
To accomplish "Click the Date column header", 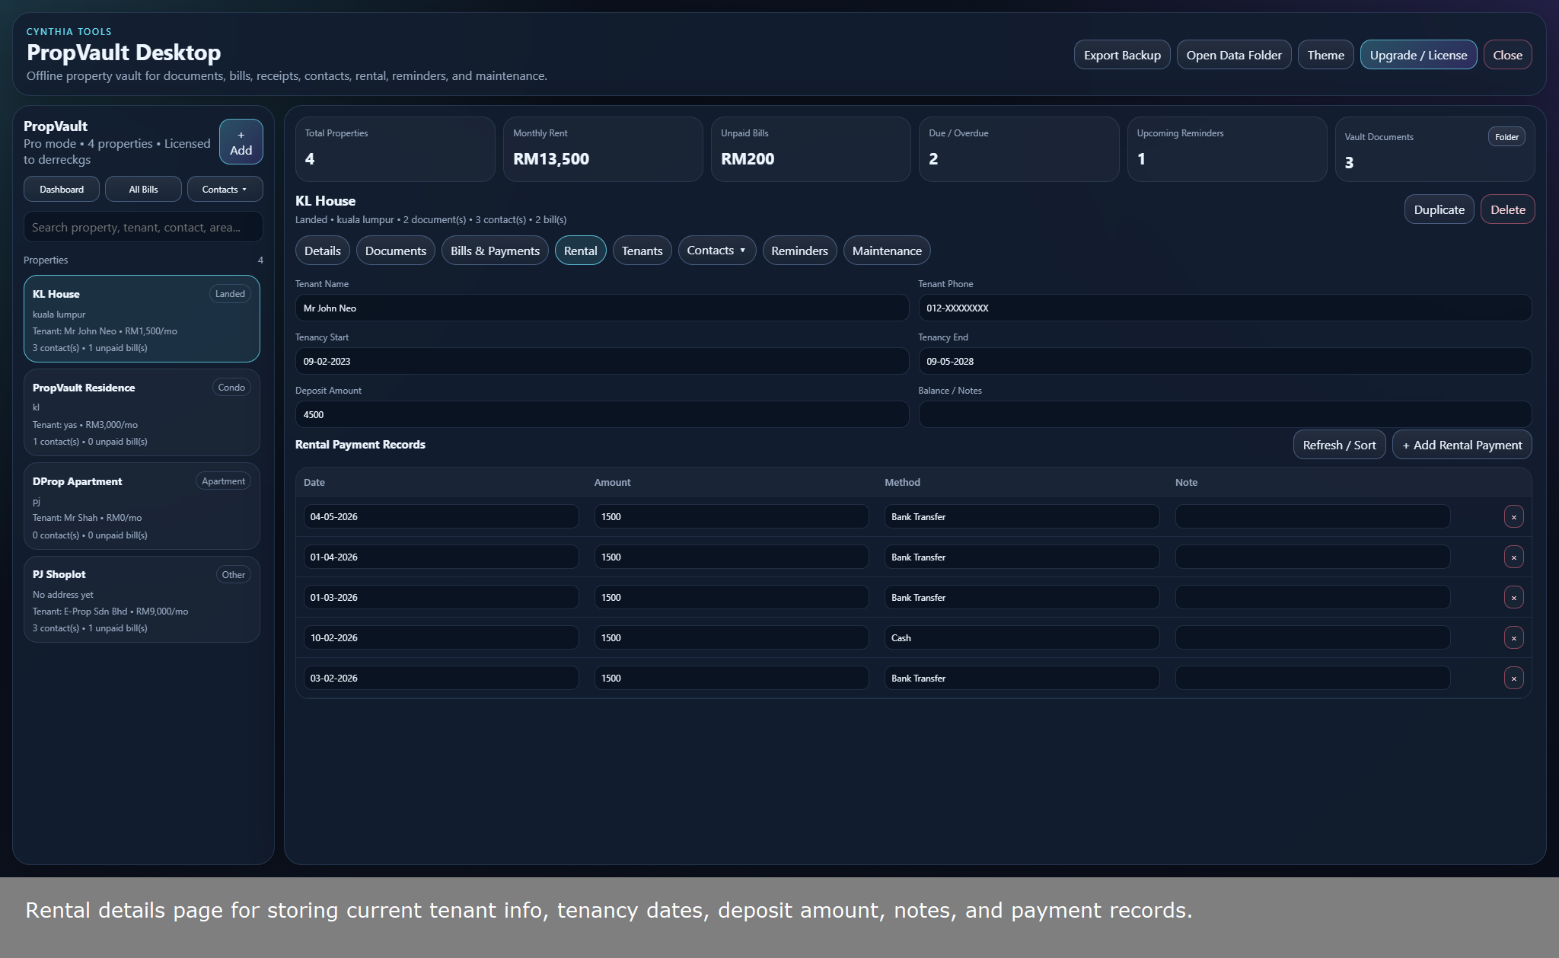I will (314, 482).
